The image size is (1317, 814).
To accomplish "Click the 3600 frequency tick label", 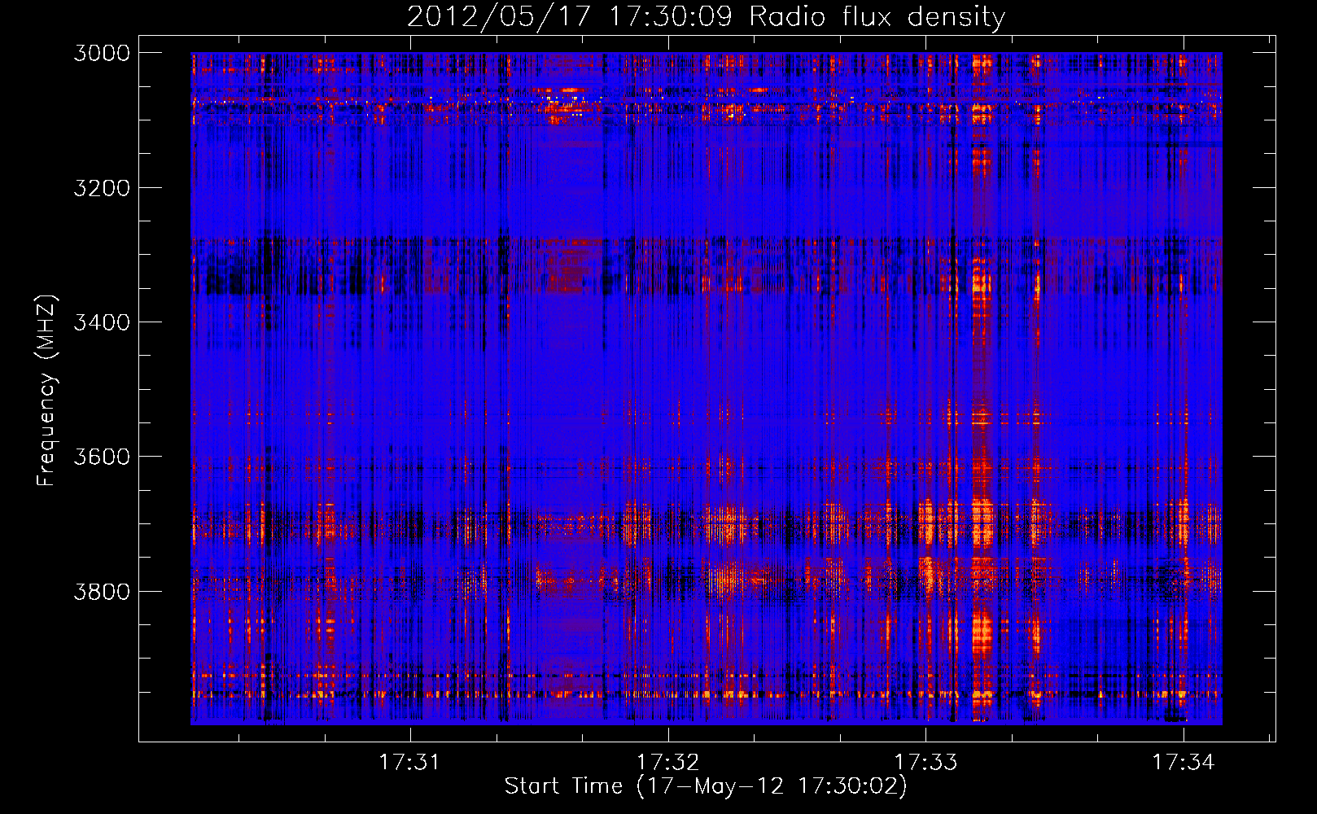I will [102, 457].
